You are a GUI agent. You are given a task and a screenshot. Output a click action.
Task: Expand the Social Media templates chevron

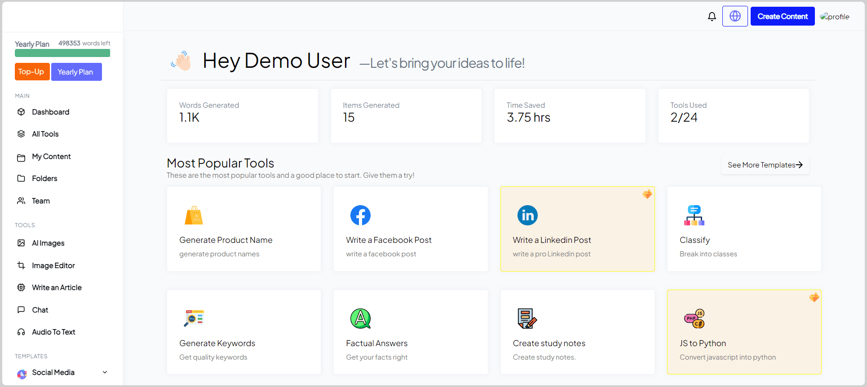(105, 372)
